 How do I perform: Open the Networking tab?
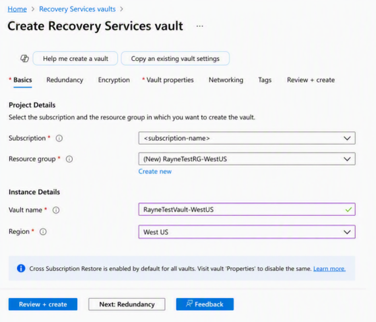tap(226, 80)
